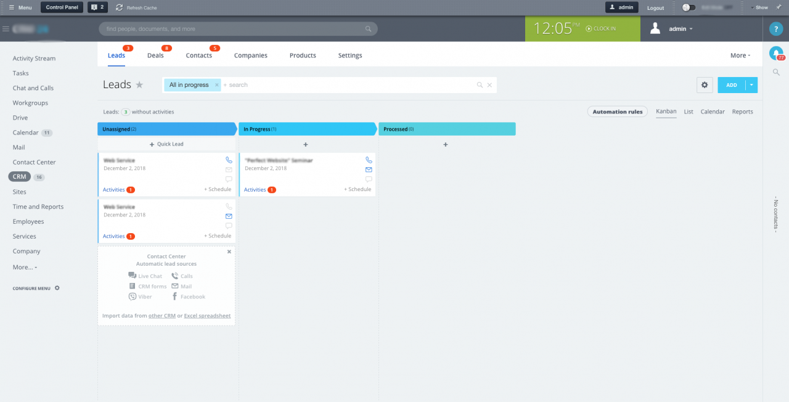The image size is (789, 402).
Task: Open the Excel spreadsheet import link
Action: 207,315
